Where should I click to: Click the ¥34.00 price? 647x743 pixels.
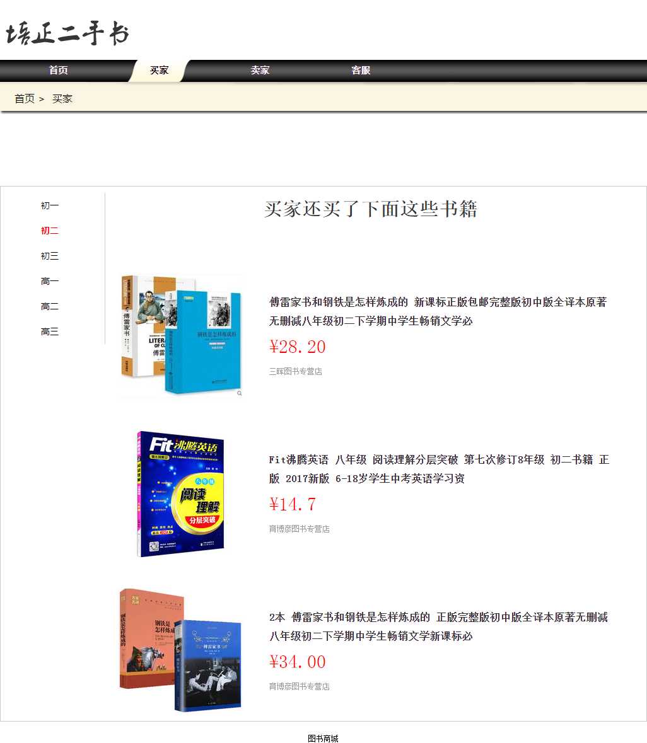pyautogui.click(x=298, y=662)
